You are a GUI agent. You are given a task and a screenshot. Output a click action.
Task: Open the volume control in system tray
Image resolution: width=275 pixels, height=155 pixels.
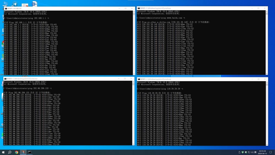click(x=252, y=152)
